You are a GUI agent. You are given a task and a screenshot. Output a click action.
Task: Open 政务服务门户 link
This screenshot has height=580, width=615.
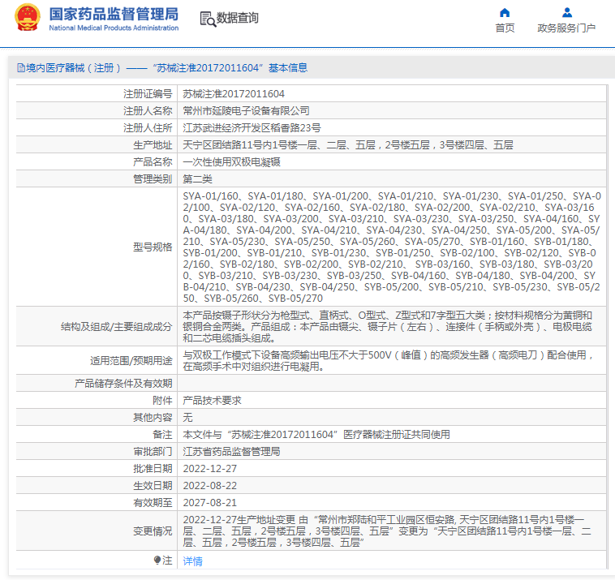point(566,28)
